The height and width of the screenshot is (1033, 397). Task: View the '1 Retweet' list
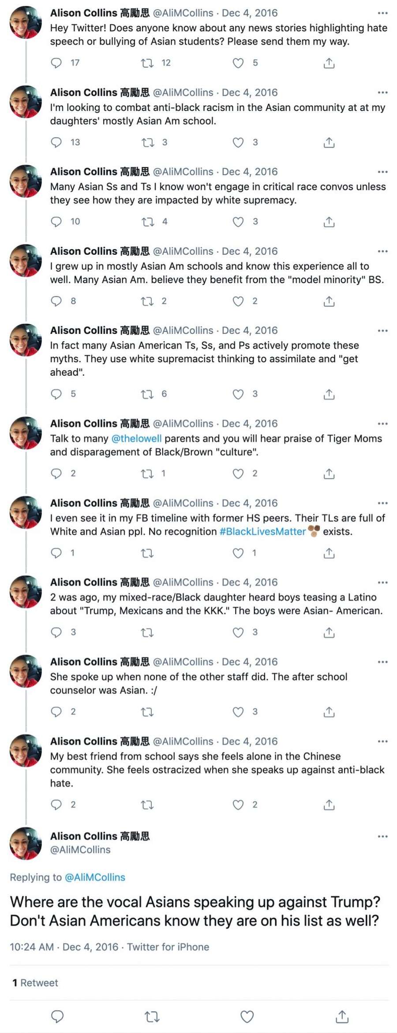point(35,983)
